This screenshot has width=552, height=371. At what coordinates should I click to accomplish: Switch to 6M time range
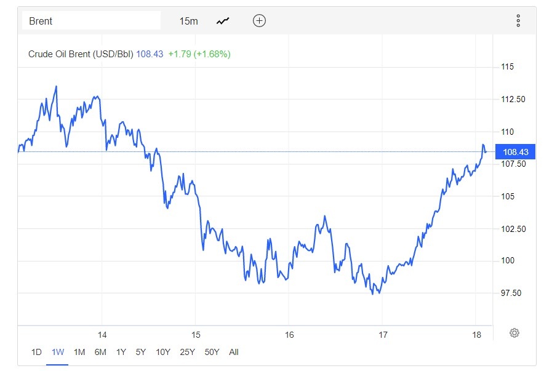tap(100, 352)
